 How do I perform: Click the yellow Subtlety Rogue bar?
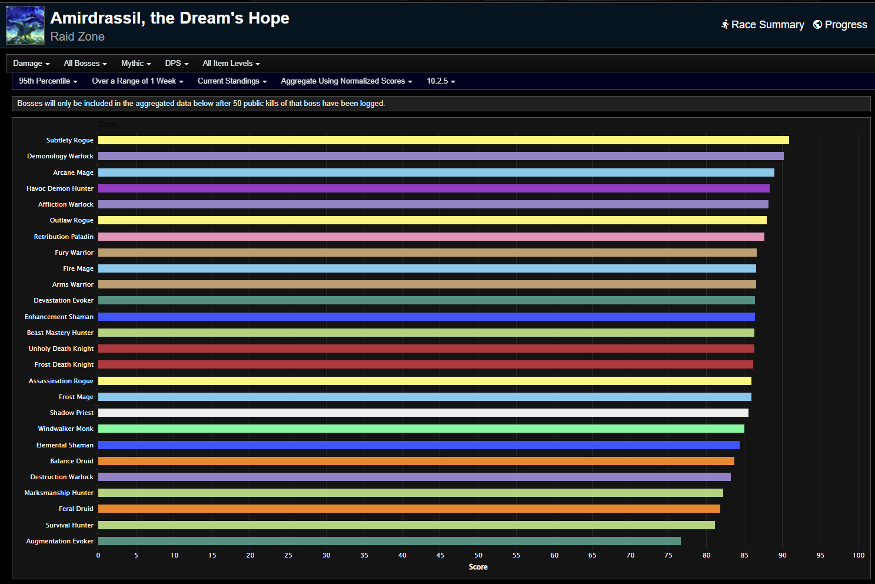pyautogui.click(x=443, y=140)
